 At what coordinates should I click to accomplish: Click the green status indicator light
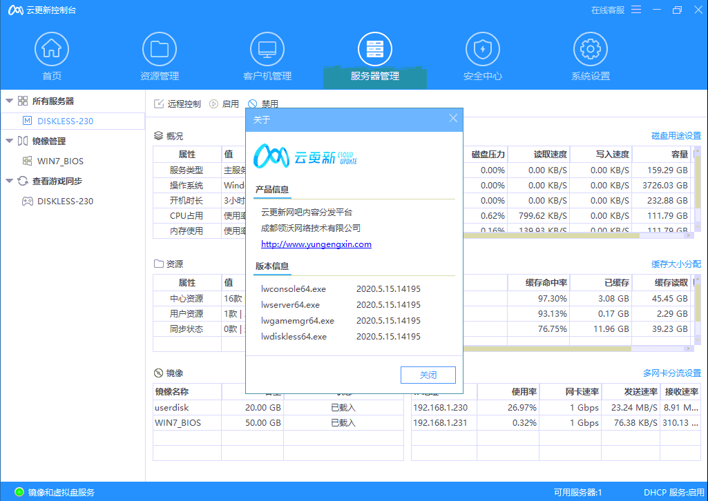pyautogui.click(x=19, y=492)
